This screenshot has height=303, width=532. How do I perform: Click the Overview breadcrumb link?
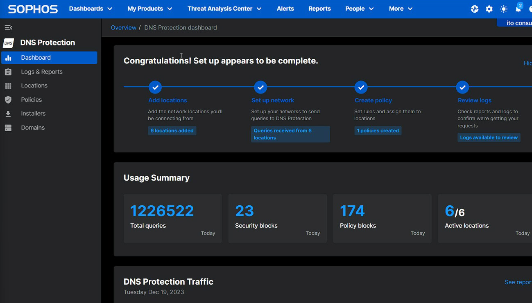(x=124, y=28)
